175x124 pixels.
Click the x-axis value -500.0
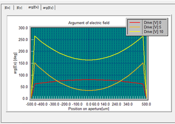pos(31,104)
